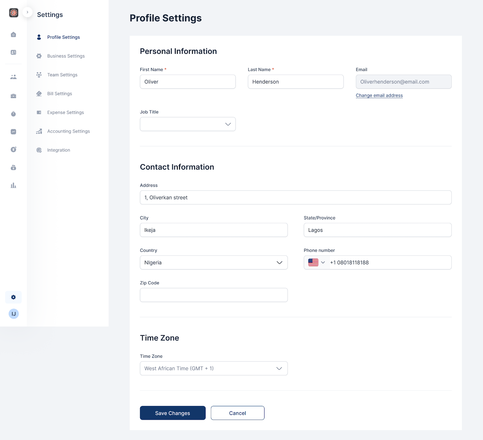Click the Change email address link
Screen dimensions: 483x440
coord(379,96)
